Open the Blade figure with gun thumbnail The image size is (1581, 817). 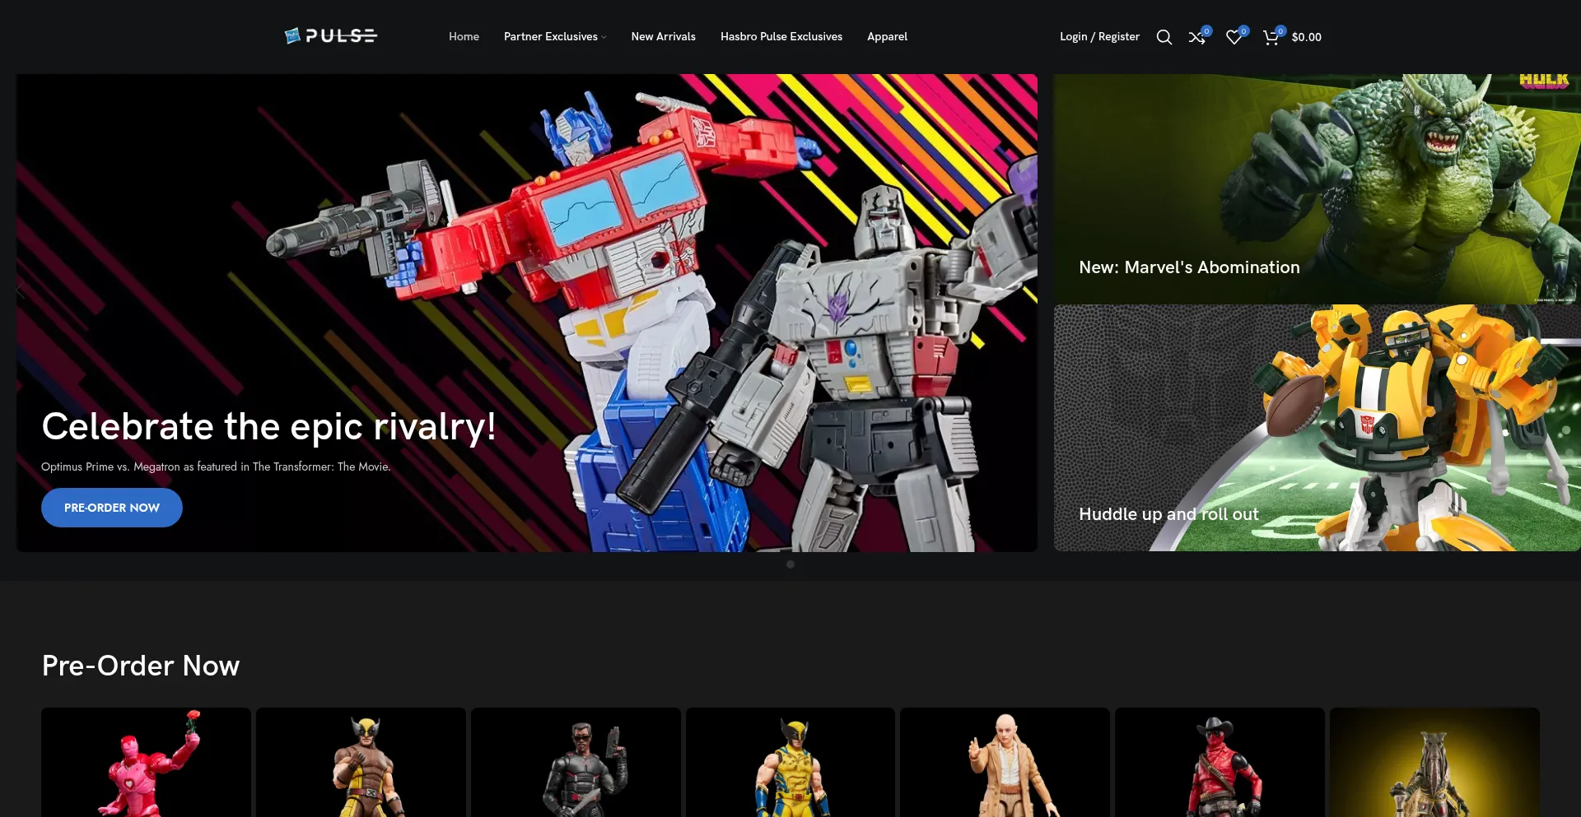click(x=576, y=763)
